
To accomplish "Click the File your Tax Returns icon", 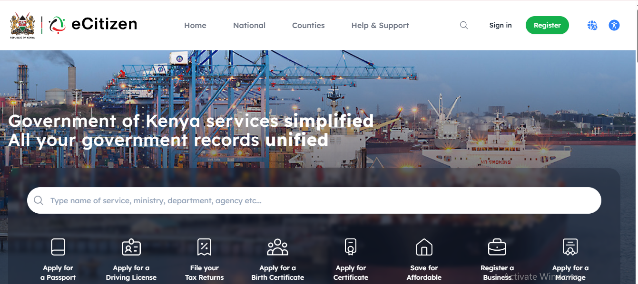I will point(205,247).
